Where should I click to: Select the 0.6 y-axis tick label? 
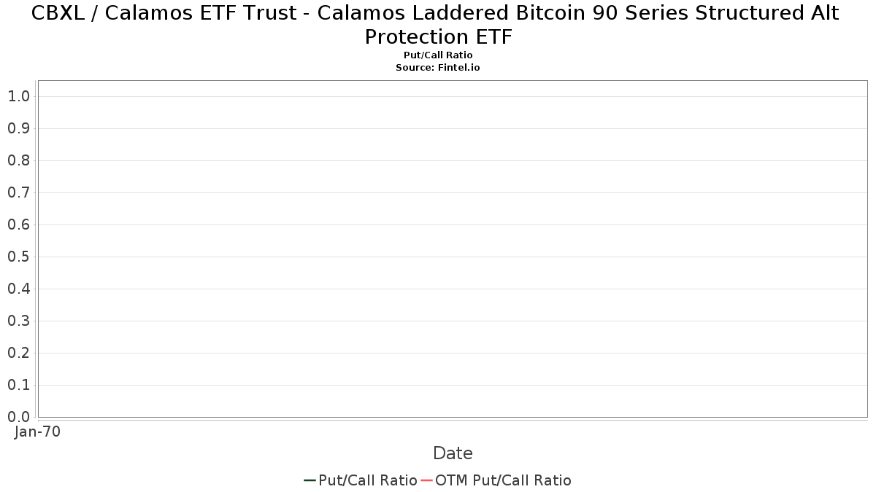[18, 224]
